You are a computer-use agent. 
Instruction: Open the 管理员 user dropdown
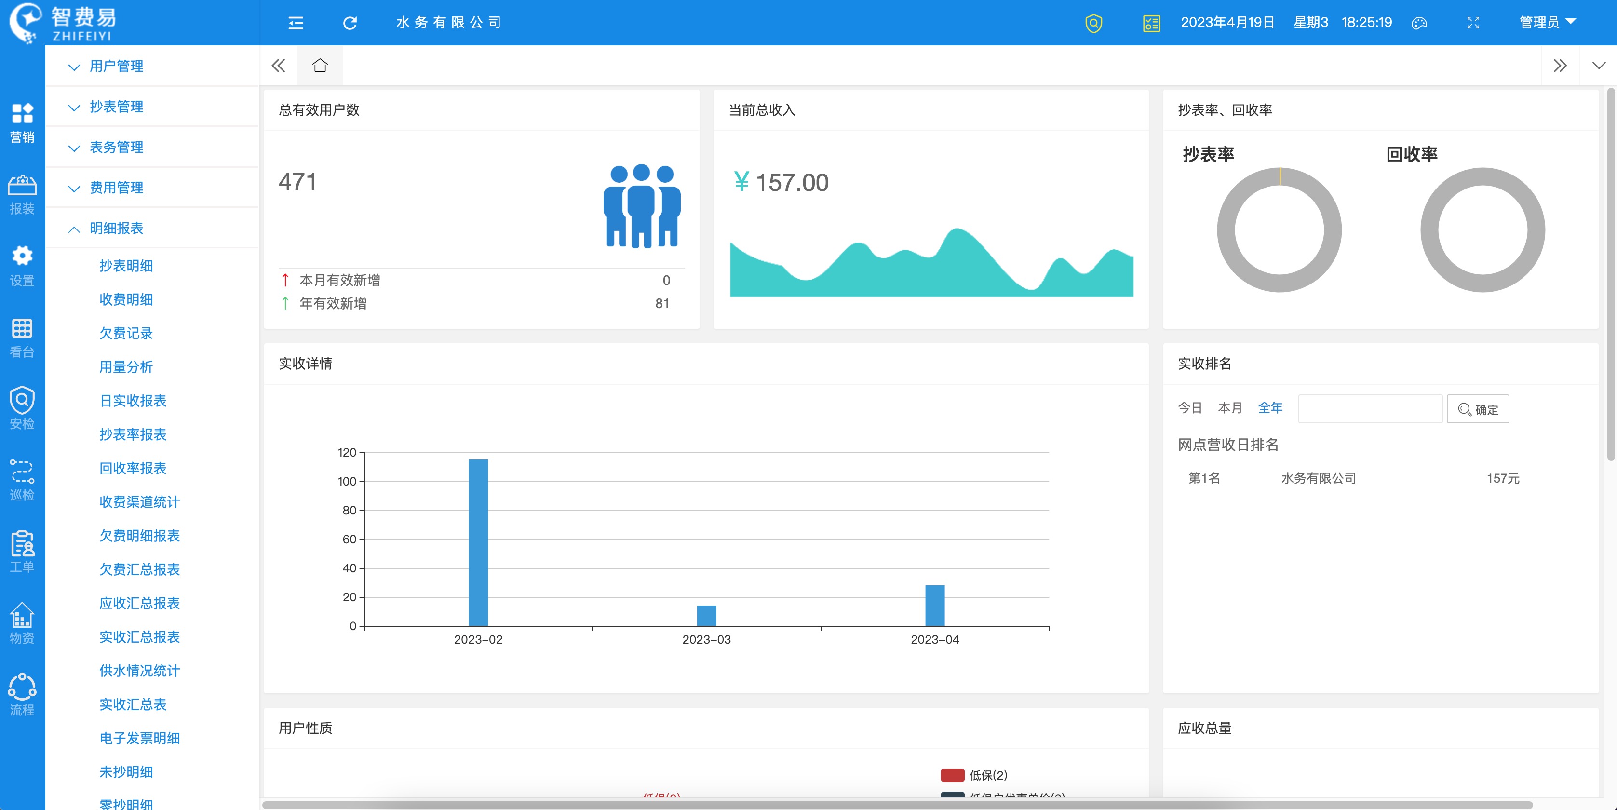(1547, 23)
